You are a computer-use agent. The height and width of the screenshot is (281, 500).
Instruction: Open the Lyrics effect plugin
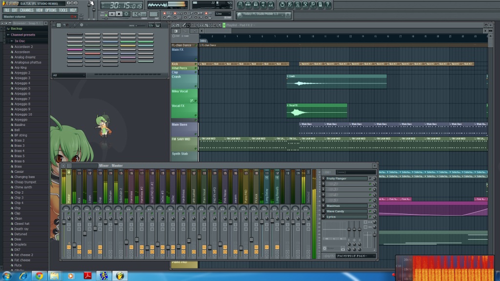(346, 217)
